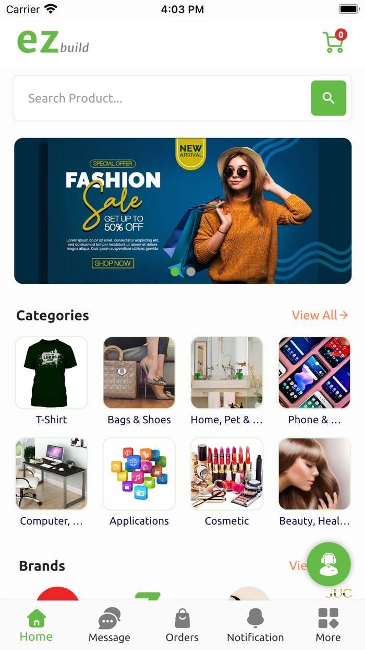Screen dimensions: 365x650
Task: Focus the Search Product field
Action: [x=163, y=98]
